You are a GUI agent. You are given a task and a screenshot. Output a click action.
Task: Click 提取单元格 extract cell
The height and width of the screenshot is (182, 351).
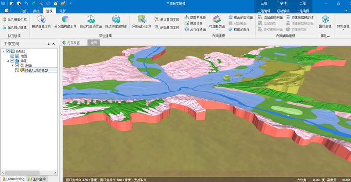click(195, 17)
